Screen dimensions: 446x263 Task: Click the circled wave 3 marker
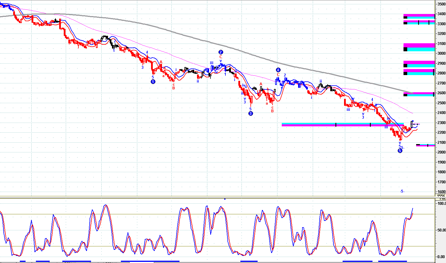[x=250, y=113]
